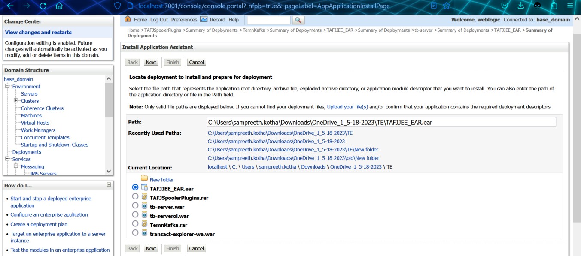Expand the Clusters tree node
The image size is (581, 256).
[16, 101]
